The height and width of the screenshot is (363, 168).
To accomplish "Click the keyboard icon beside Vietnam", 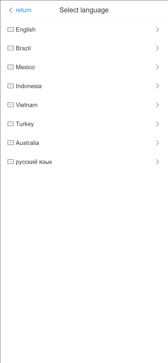I will [11, 105].
